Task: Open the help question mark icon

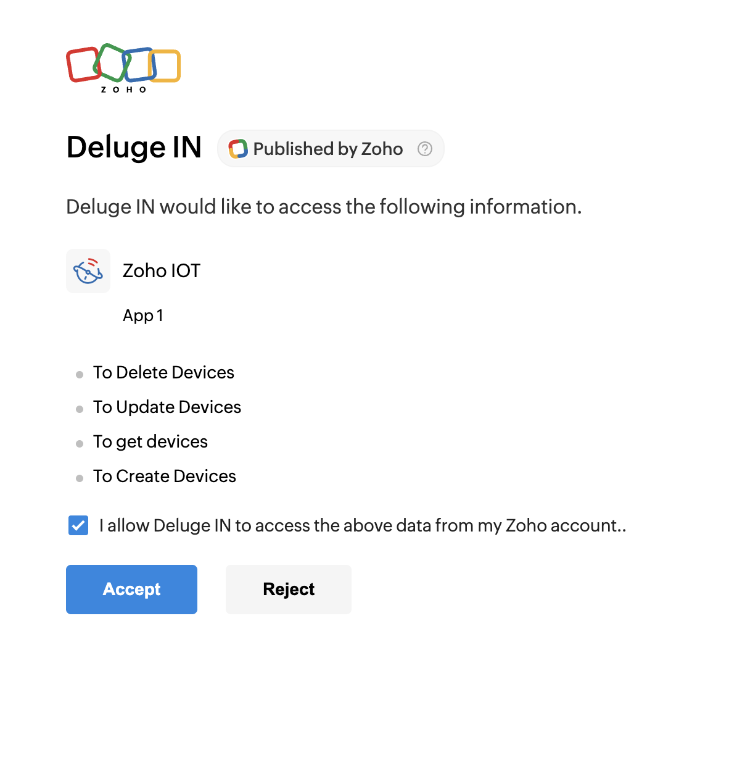Action: (x=425, y=149)
